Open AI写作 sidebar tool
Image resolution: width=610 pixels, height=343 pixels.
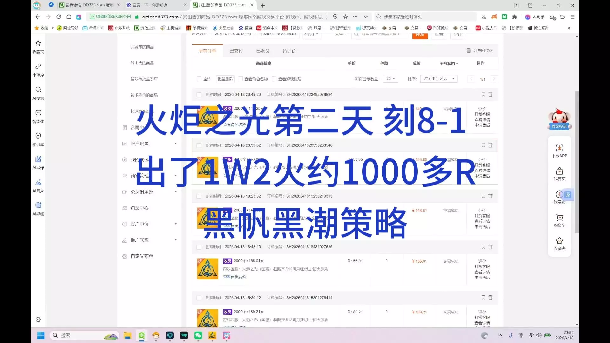(38, 159)
